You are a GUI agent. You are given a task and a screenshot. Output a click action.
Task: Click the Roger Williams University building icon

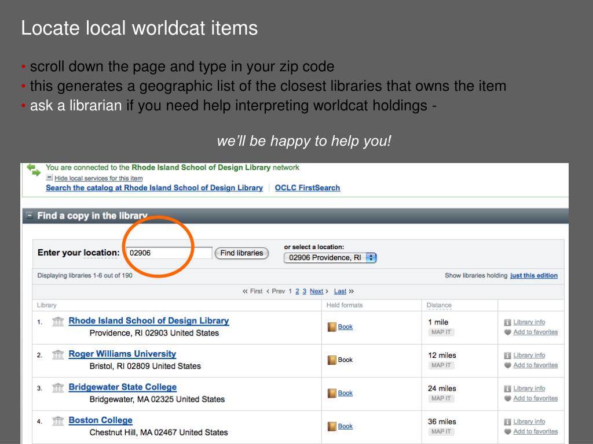click(58, 355)
